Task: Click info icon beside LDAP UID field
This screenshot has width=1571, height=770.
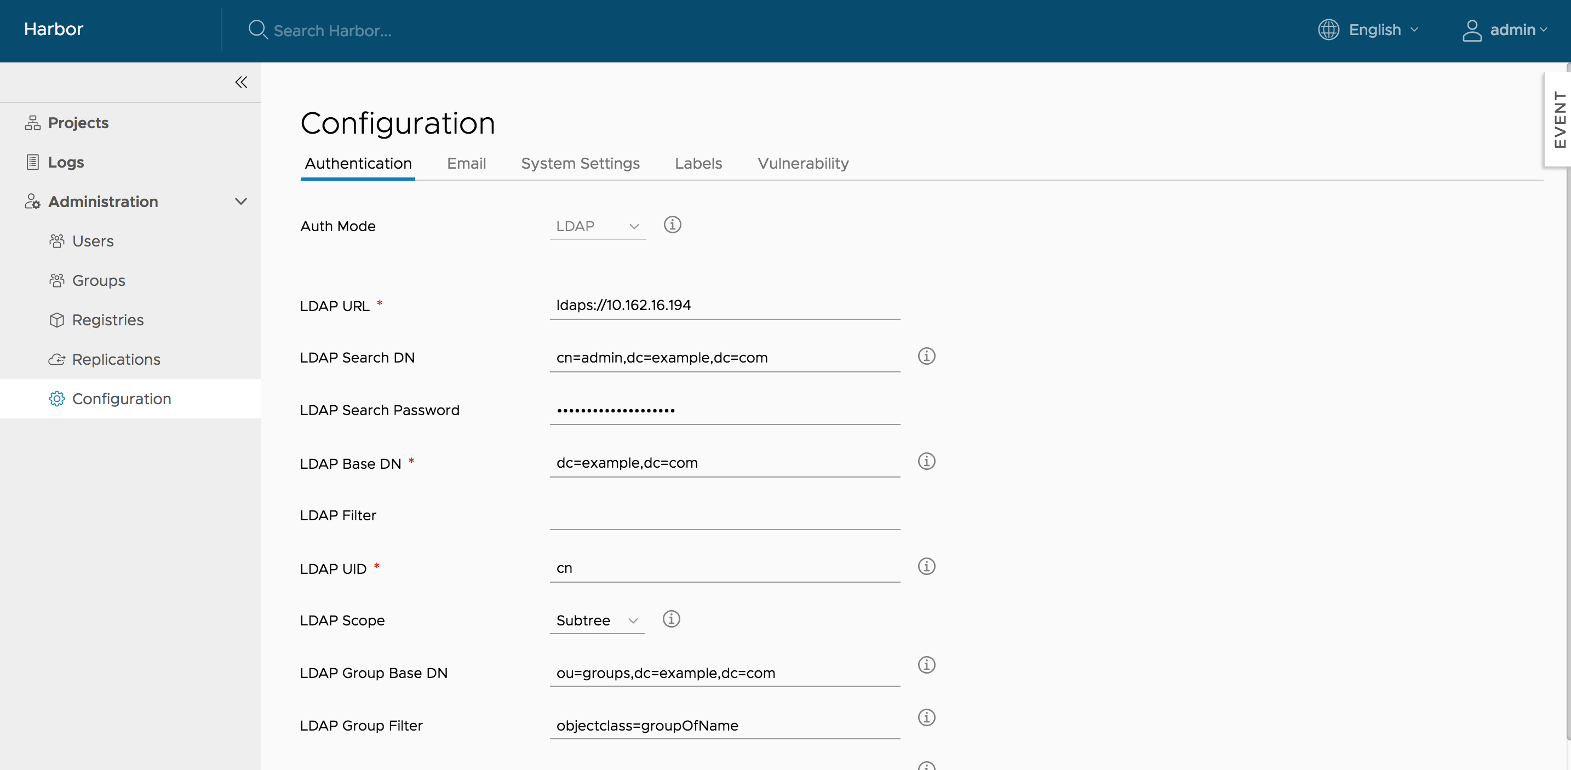Action: (926, 566)
